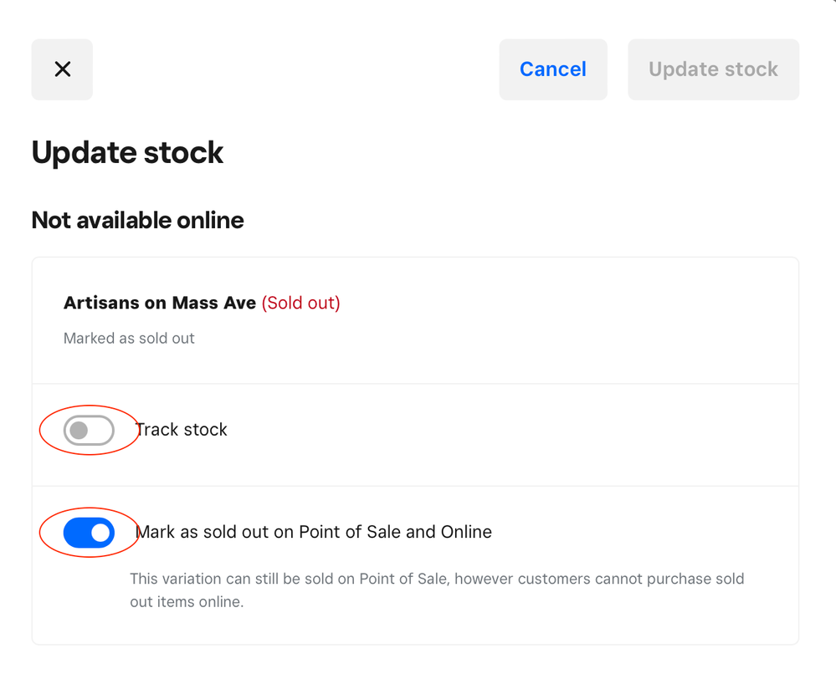The width and height of the screenshot is (836, 674).
Task: Click "Mark as sold out on Point of Sale" label
Action: click(x=268, y=532)
